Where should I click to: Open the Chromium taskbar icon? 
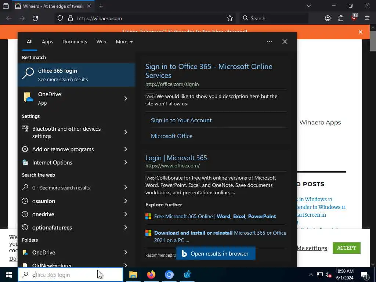click(169, 275)
